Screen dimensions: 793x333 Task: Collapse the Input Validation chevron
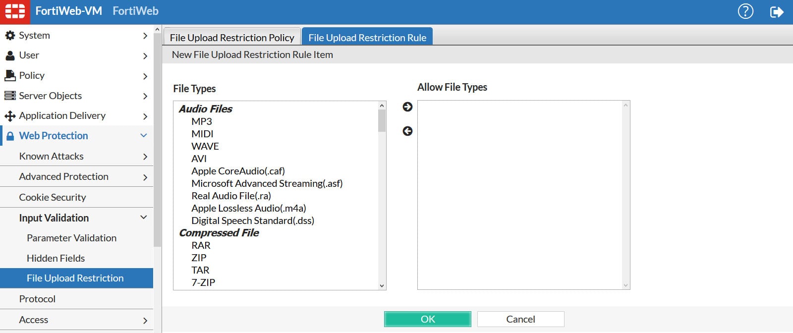point(144,217)
